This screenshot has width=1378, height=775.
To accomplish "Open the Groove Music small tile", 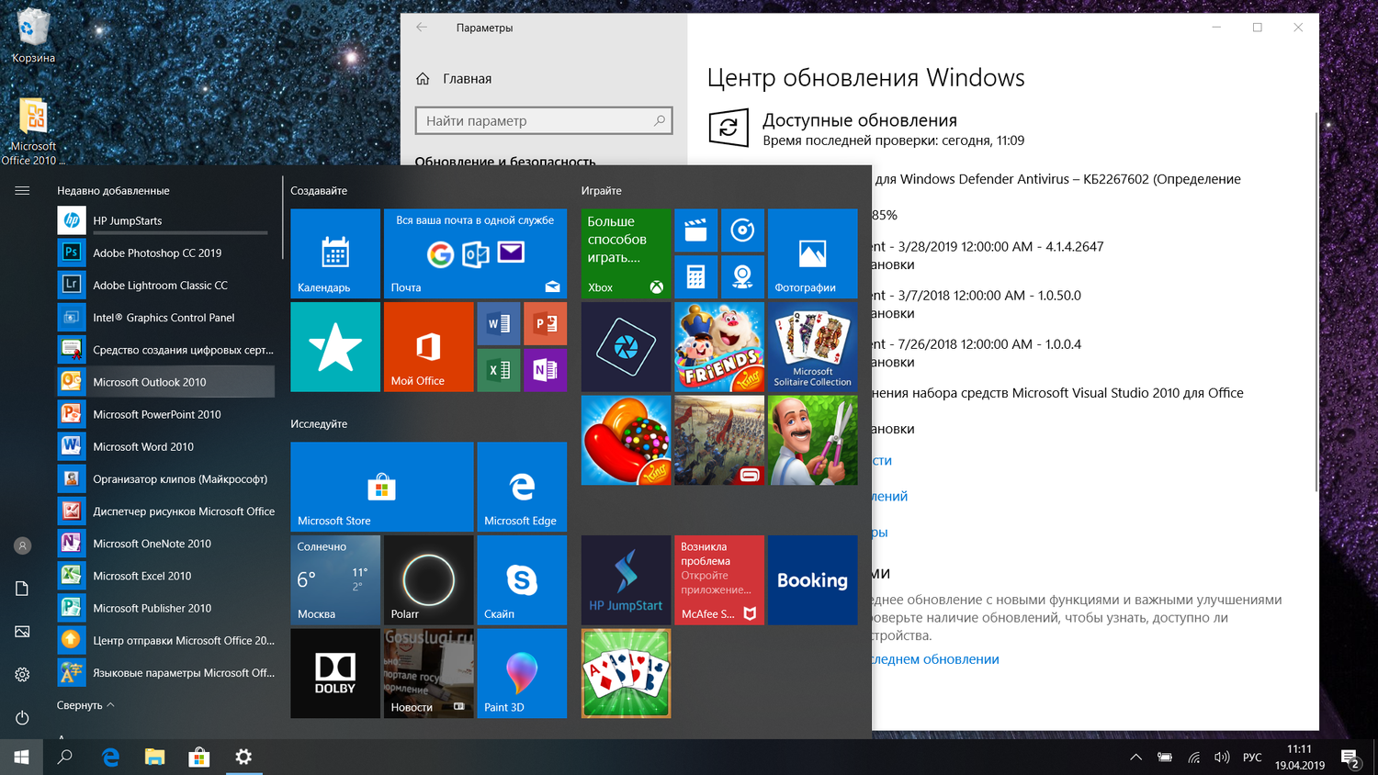I will (x=742, y=230).
